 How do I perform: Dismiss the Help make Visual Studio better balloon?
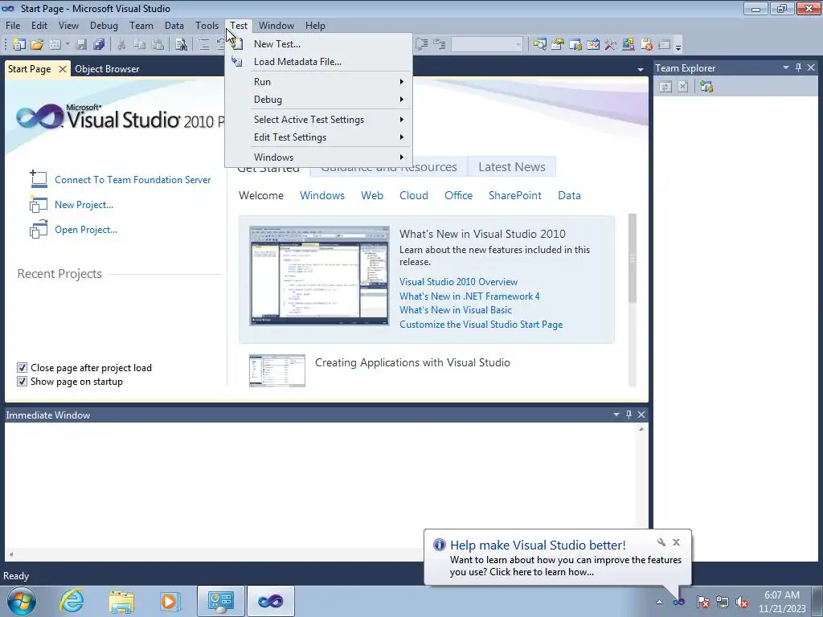(677, 542)
